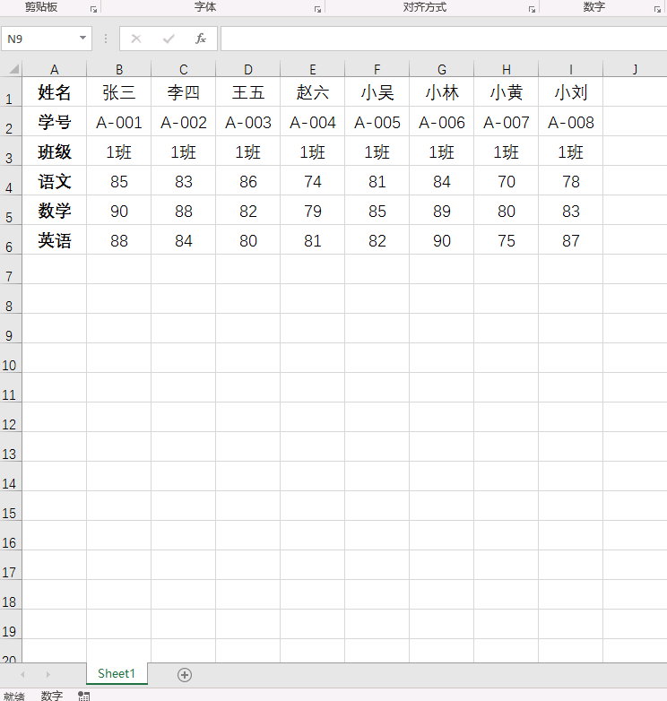The width and height of the screenshot is (667, 701).
Task: Click cell containing 语文
Action: [x=55, y=180]
